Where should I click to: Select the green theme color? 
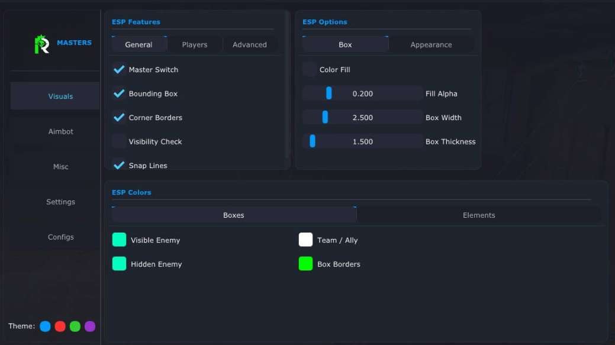pos(75,326)
